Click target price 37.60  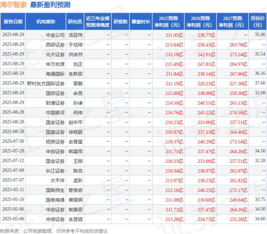point(260,83)
